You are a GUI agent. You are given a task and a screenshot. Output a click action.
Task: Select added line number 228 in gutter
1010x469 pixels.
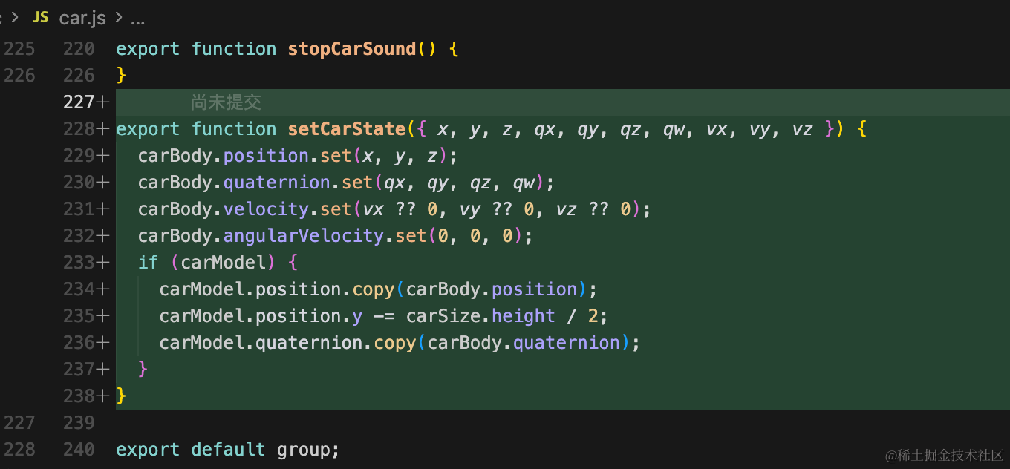click(x=79, y=129)
